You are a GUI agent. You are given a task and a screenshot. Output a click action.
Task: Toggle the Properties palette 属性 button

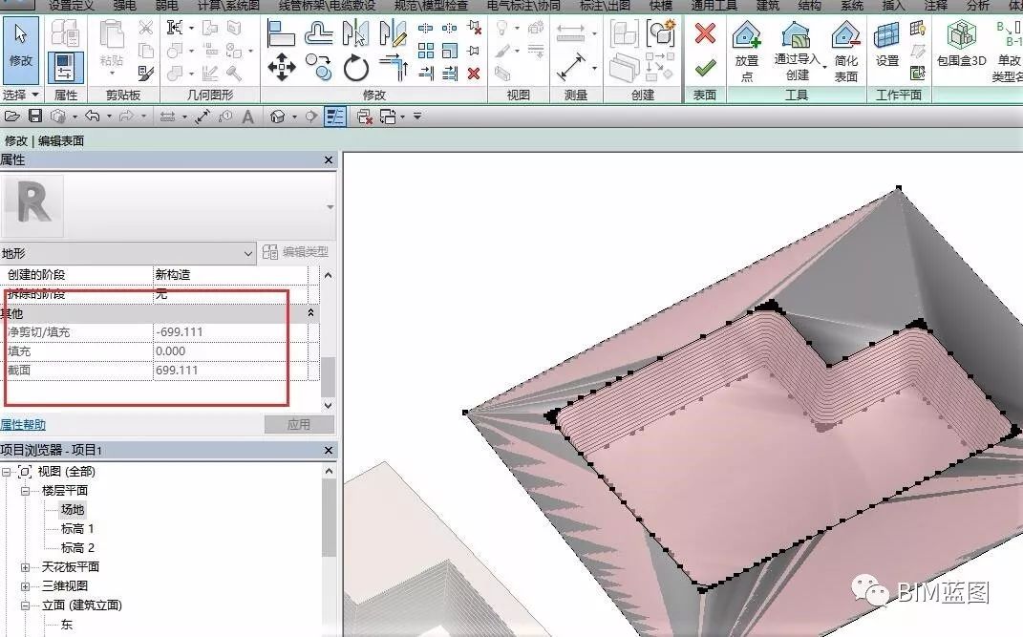pyautogui.click(x=65, y=67)
